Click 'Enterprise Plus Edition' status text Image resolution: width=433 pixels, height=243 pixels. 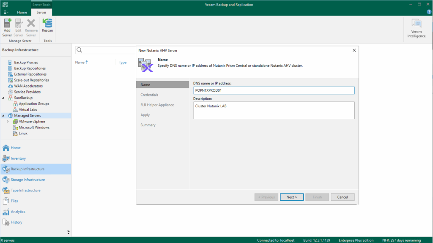pyautogui.click(x=356, y=240)
